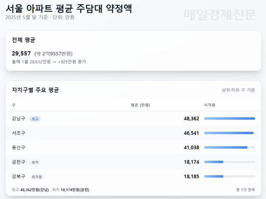
Task: Select the 18,174 value for 금천구
Action: point(191,162)
